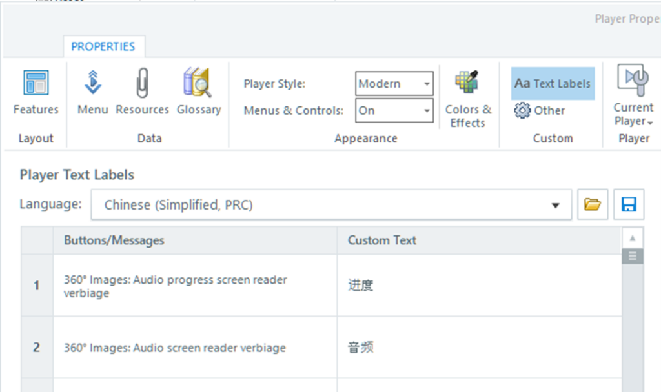Select the Text Labels button
Image resolution: width=661 pixels, height=392 pixels.
click(553, 84)
